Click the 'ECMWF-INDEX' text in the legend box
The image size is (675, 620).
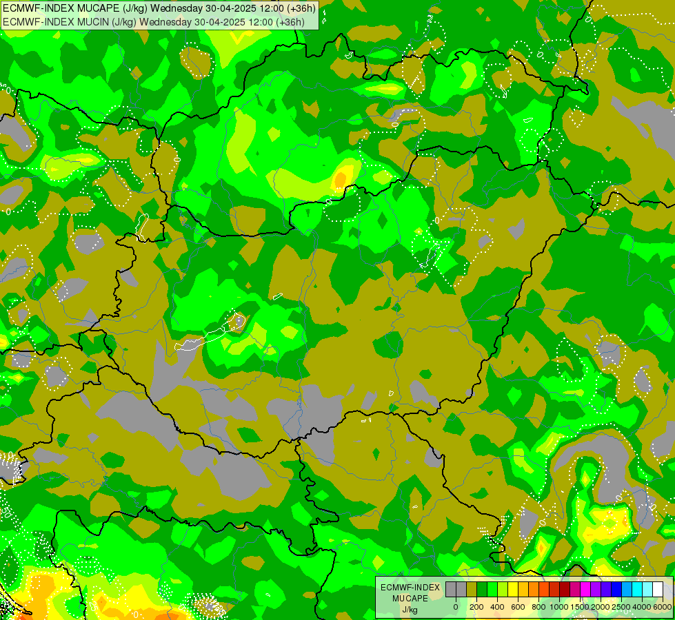pos(410,588)
